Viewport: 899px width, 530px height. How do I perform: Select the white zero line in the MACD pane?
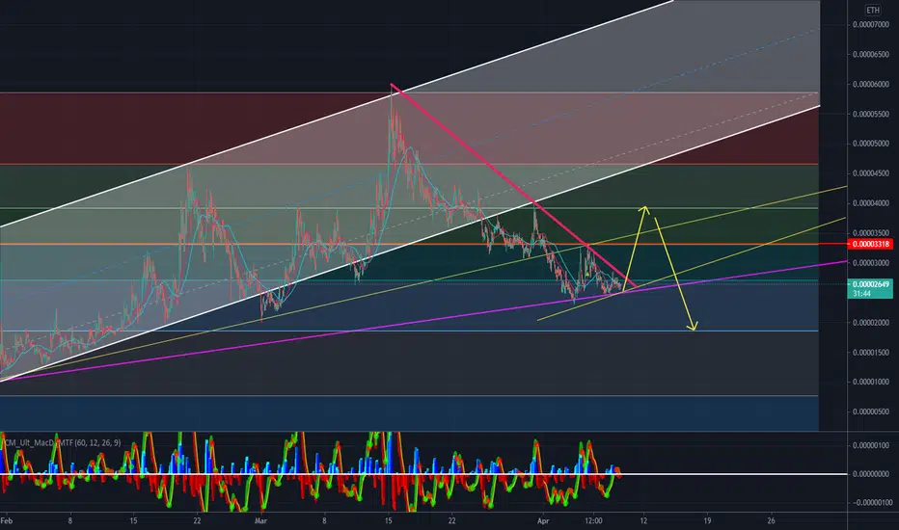423,474
